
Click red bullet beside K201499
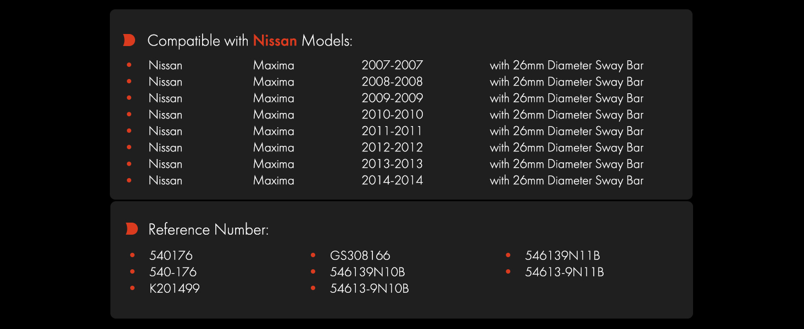(x=132, y=288)
